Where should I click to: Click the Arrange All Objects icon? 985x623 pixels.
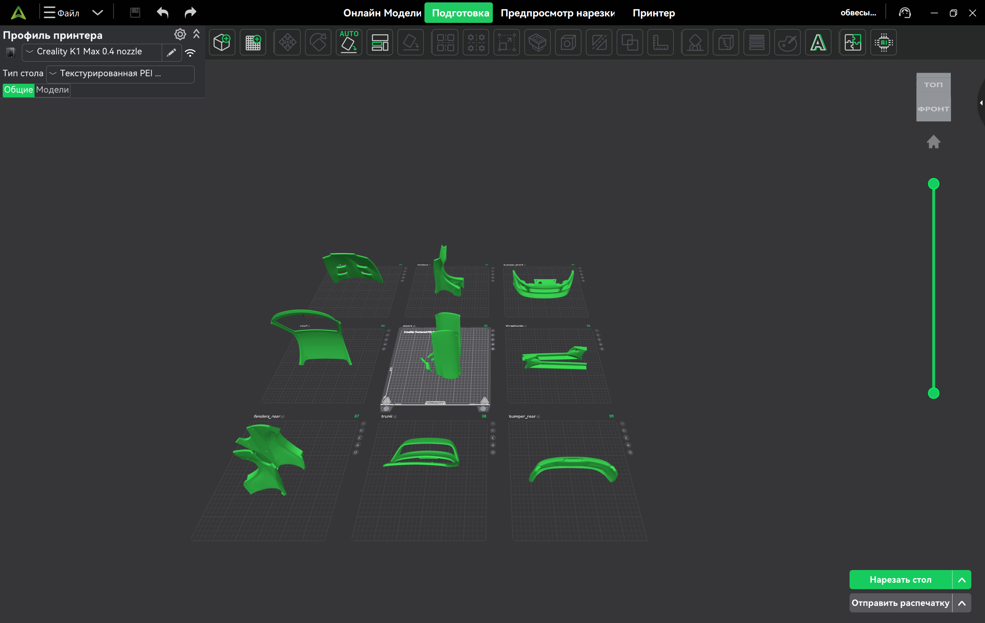click(380, 42)
